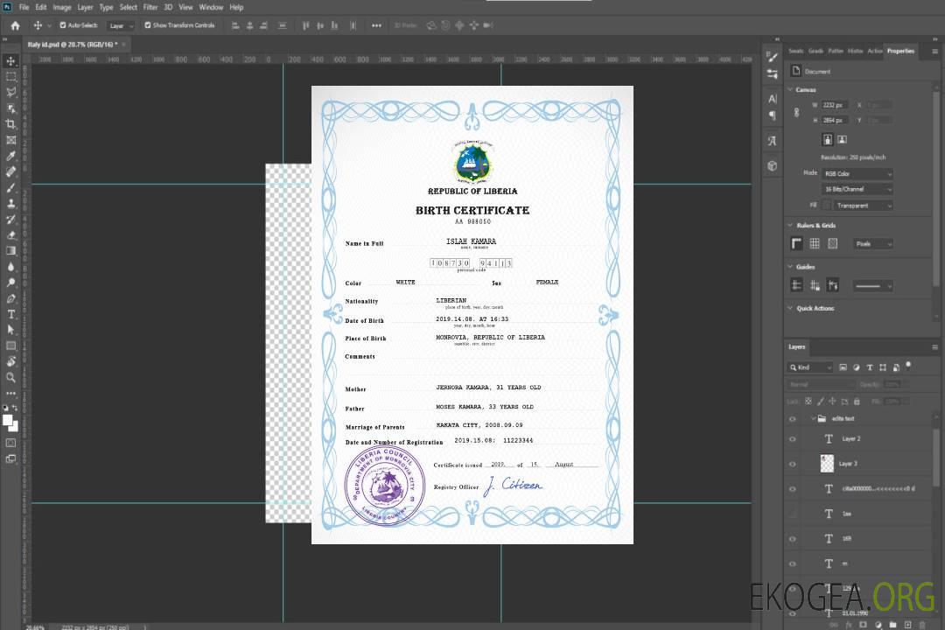Toggle the layer filter on/off switch
Screen dimensions: 945x630
coord(908,366)
